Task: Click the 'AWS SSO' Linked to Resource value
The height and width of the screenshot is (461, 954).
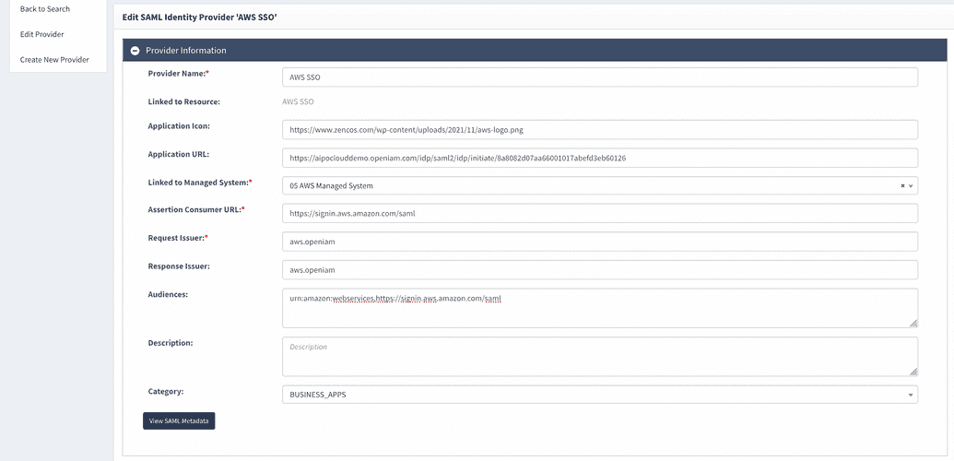Action: 298,102
